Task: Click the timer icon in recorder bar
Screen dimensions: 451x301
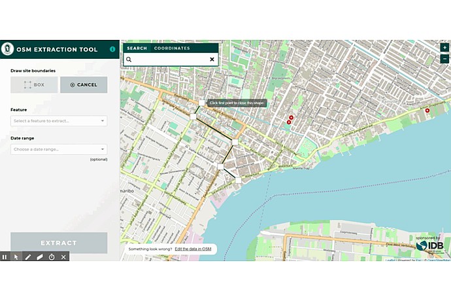Action: 52,257
